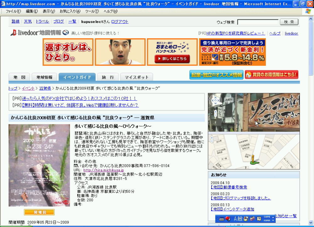Open the 表示(V) menu
Viewport: 314px width, 227px height.
[x=49, y=11]
